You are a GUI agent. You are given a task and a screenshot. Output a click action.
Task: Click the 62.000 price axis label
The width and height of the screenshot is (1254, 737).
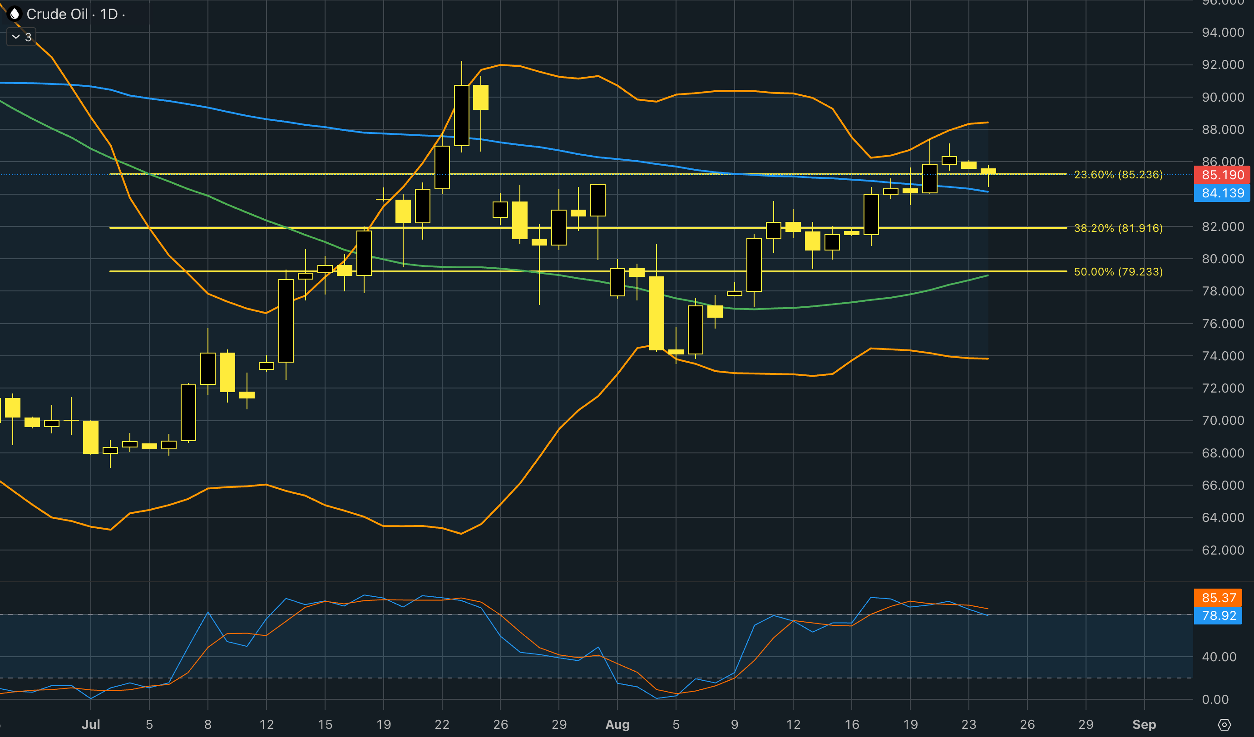coord(1223,550)
